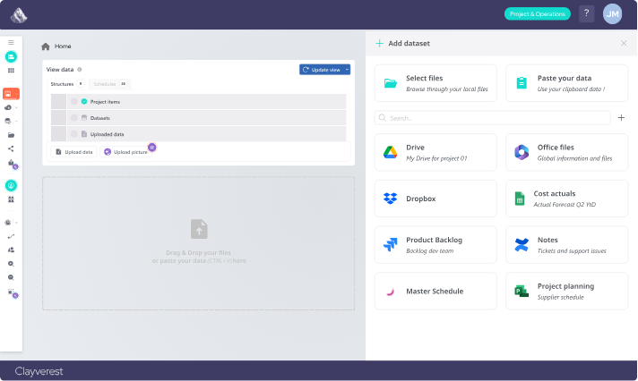Open the JM user avatar

tap(613, 13)
